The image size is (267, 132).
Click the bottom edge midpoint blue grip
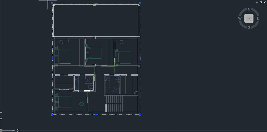[x=96, y=114]
